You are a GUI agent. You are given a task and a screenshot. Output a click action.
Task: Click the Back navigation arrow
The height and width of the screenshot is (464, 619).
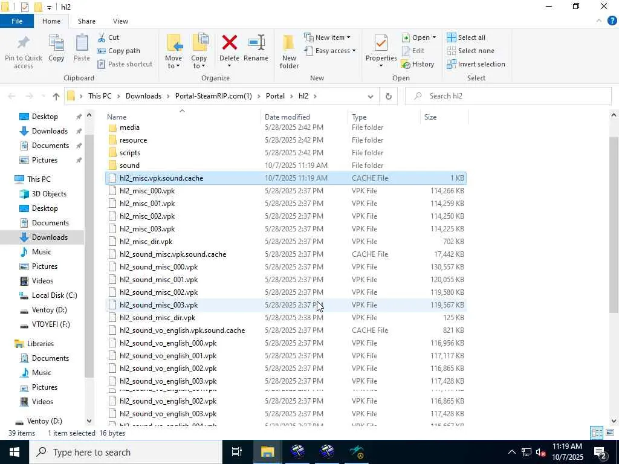pyautogui.click(x=12, y=96)
